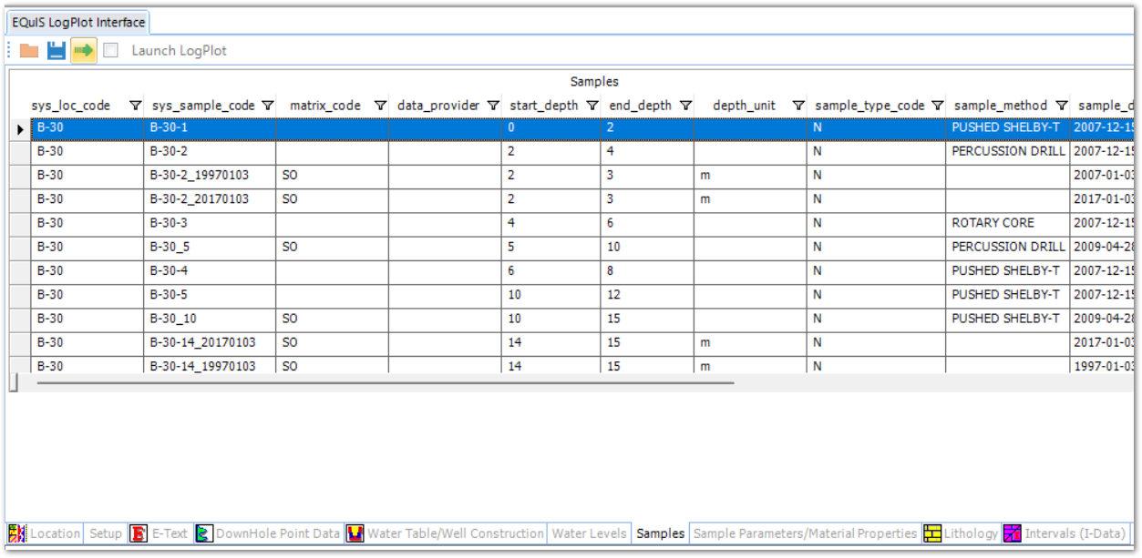1142x558 pixels.
Task: Run LogPlot via the green arrow icon
Action: click(x=83, y=51)
